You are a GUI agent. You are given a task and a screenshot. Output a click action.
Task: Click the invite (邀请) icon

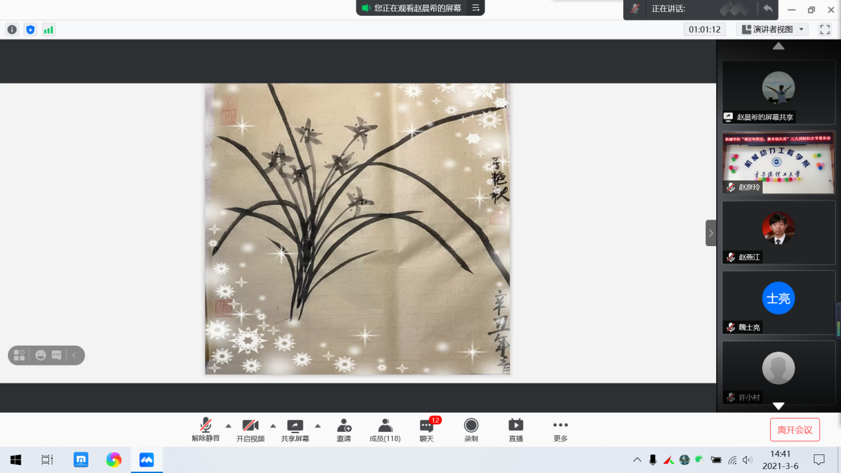pyautogui.click(x=344, y=429)
